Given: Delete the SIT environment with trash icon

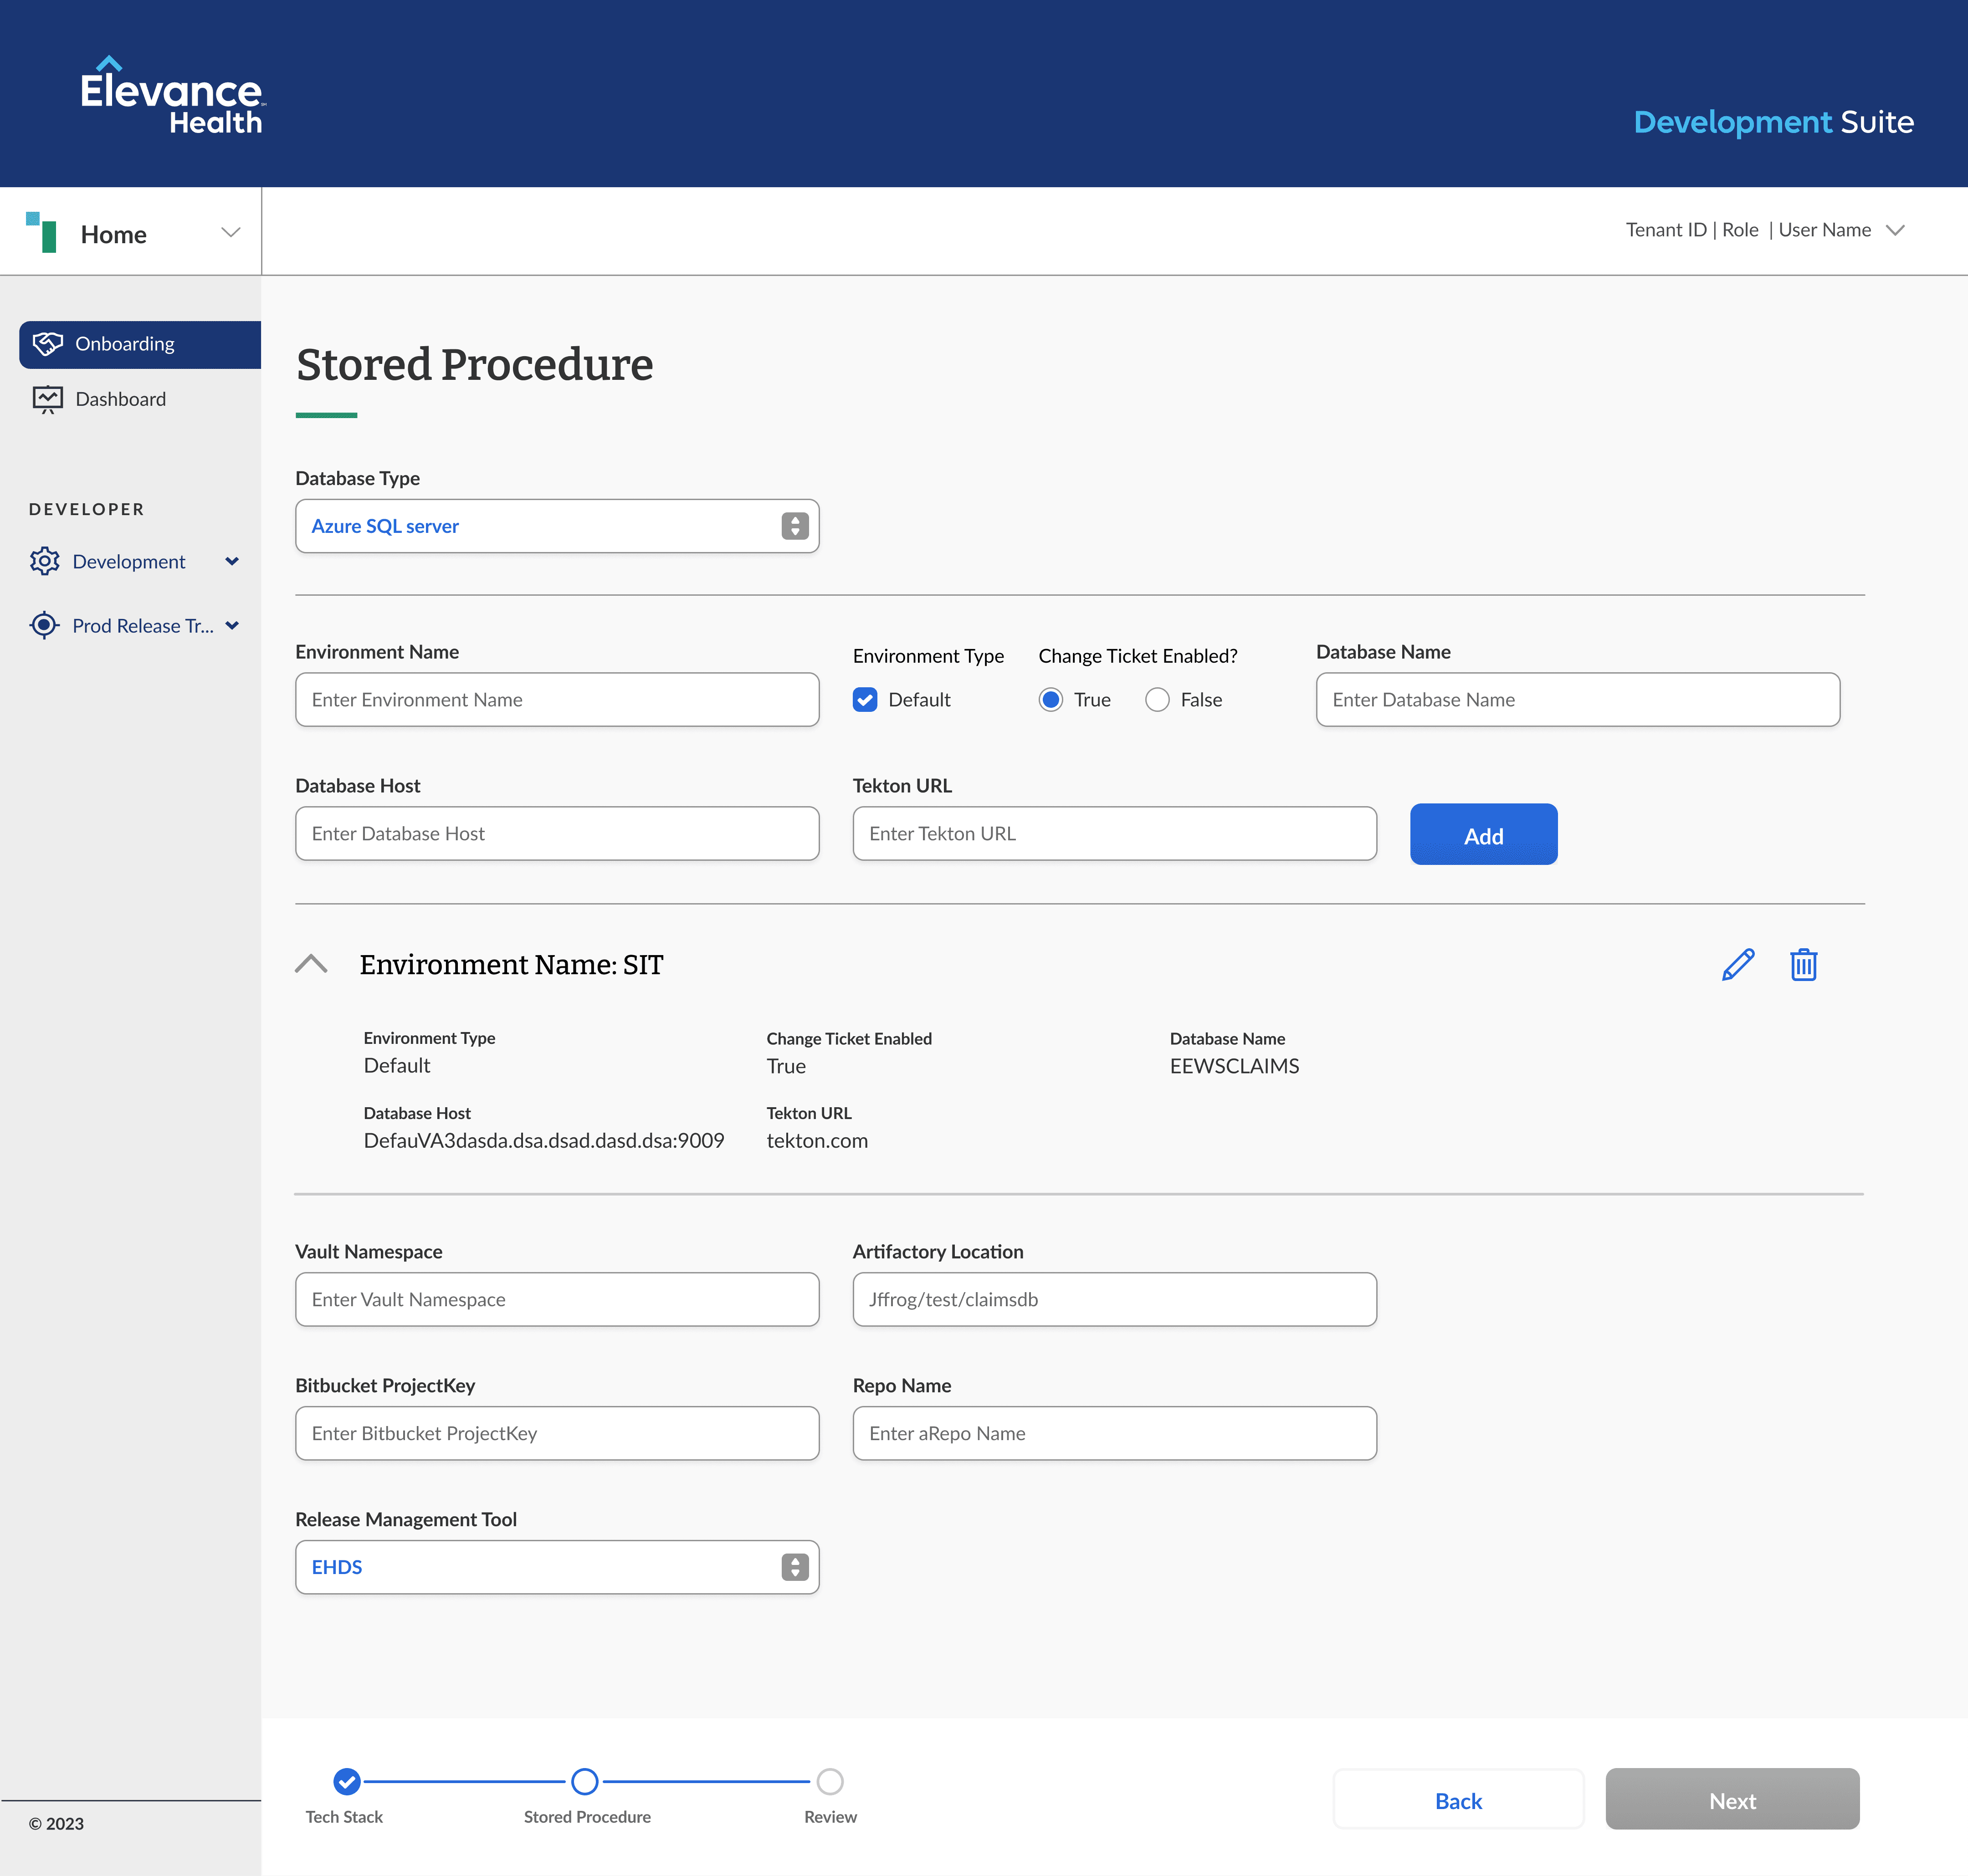Looking at the screenshot, I should [1803, 964].
